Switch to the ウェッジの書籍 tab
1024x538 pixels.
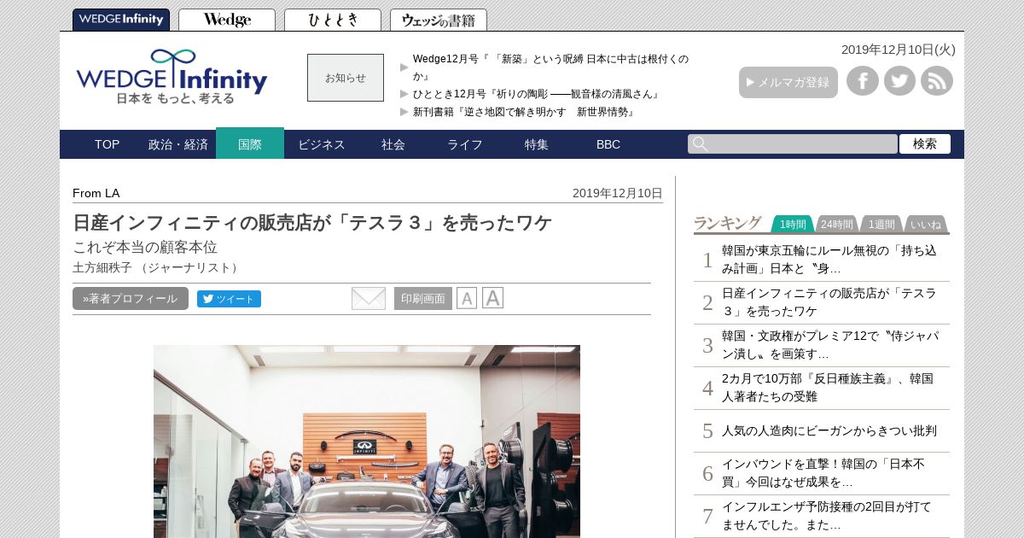pos(439,20)
